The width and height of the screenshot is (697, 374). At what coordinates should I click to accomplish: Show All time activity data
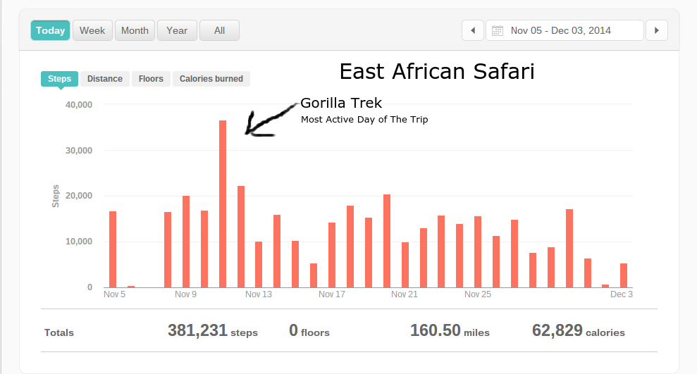(219, 30)
